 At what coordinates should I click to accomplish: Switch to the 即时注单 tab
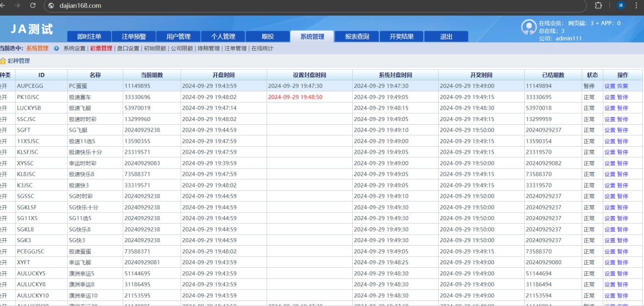click(89, 37)
